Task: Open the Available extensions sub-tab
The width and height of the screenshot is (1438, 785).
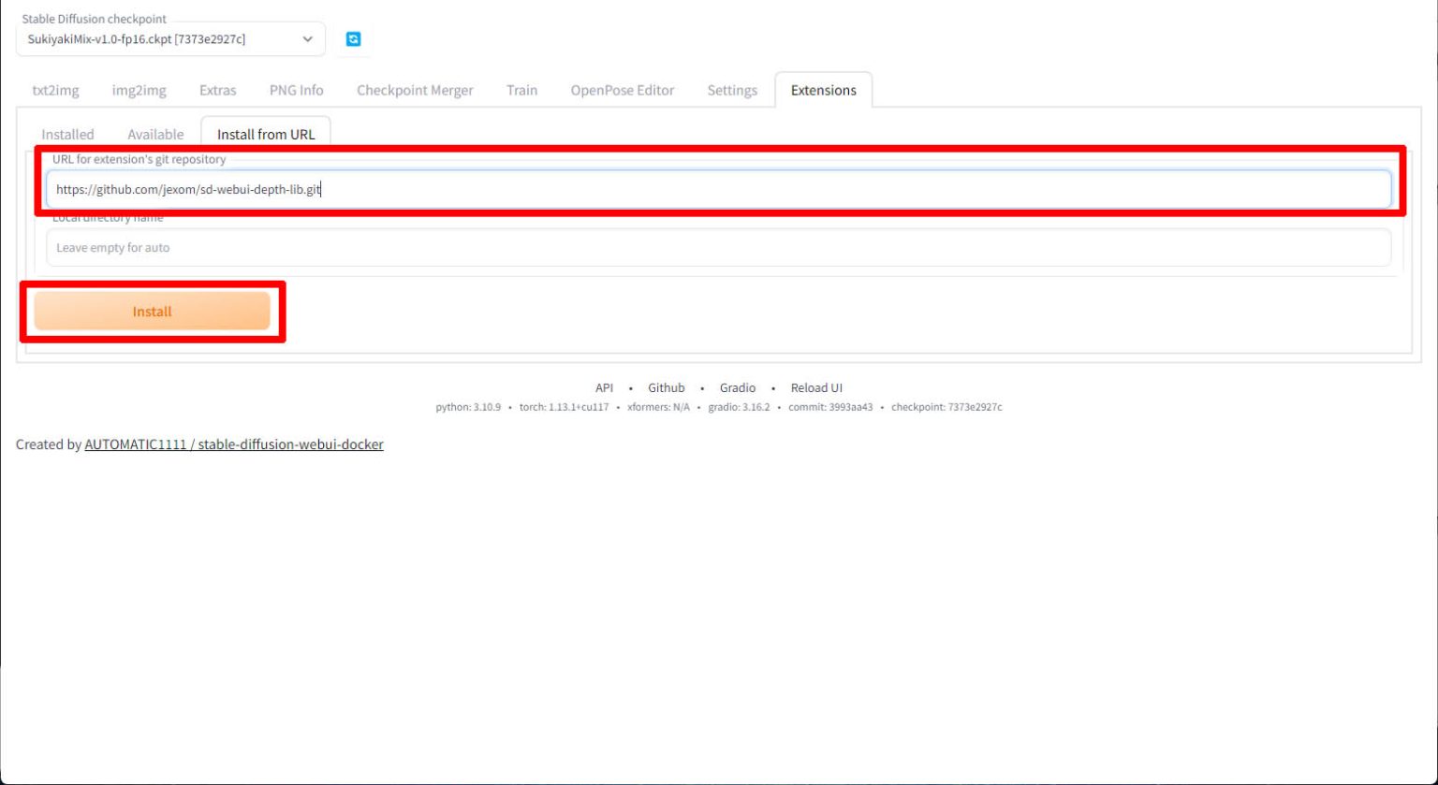Action: point(155,135)
